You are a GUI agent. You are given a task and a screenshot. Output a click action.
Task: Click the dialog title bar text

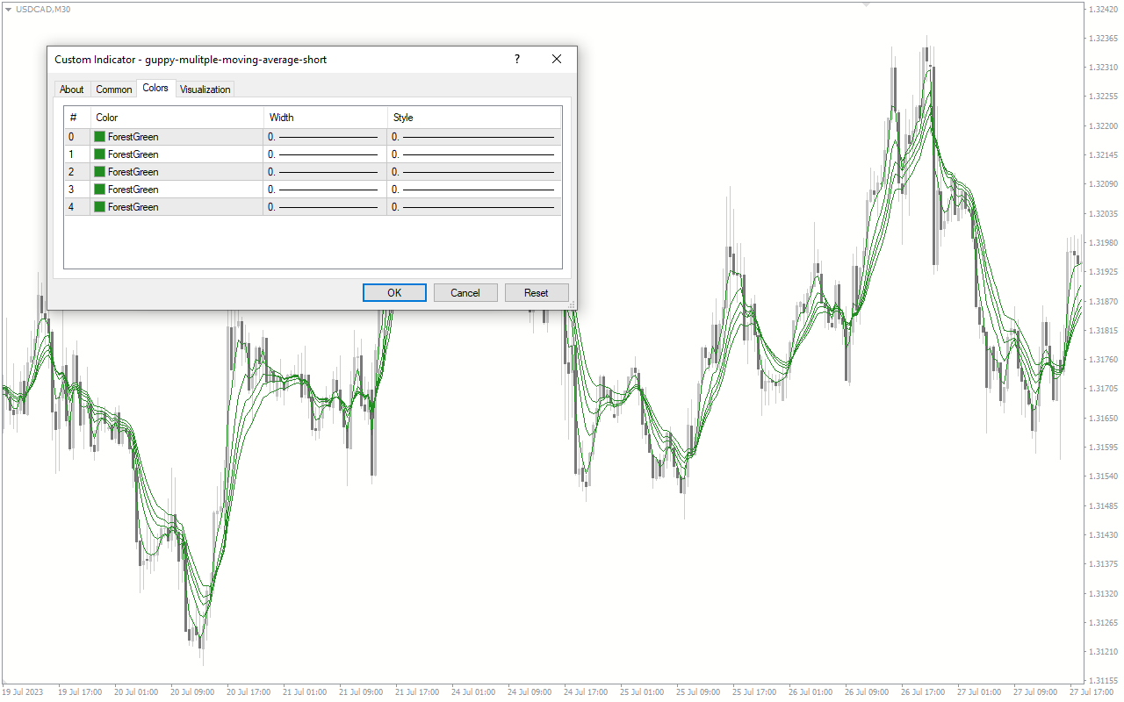pos(191,60)
